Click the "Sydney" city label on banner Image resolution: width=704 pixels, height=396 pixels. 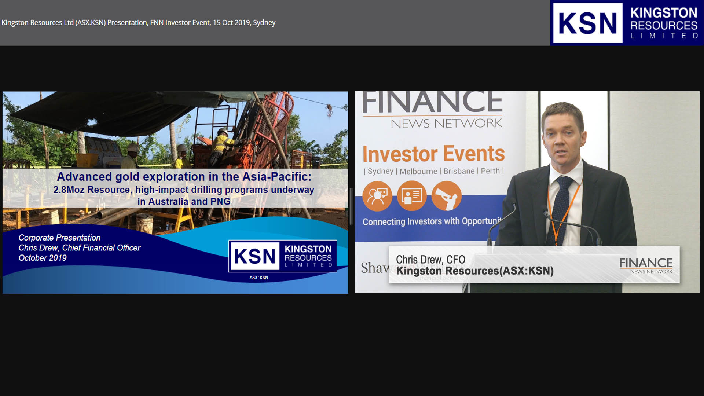point(380,171)
